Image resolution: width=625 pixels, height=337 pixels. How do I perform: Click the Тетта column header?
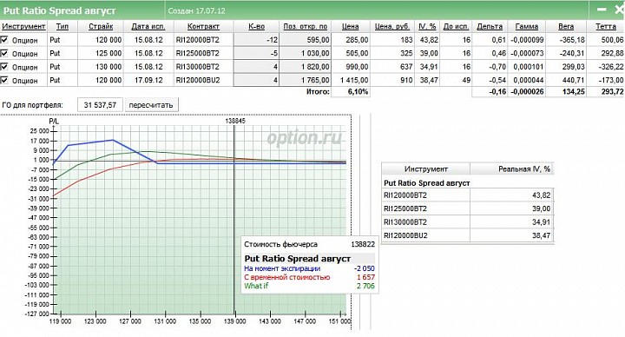point(606,26)
